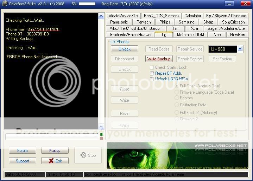Open the NewGen tab
This screenshot has width=253, height=181.
pos(238,35)
